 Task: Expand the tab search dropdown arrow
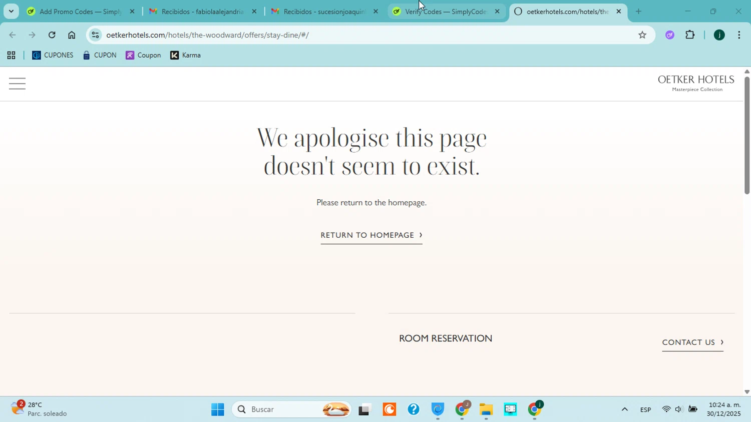click(x=11, y=12)
